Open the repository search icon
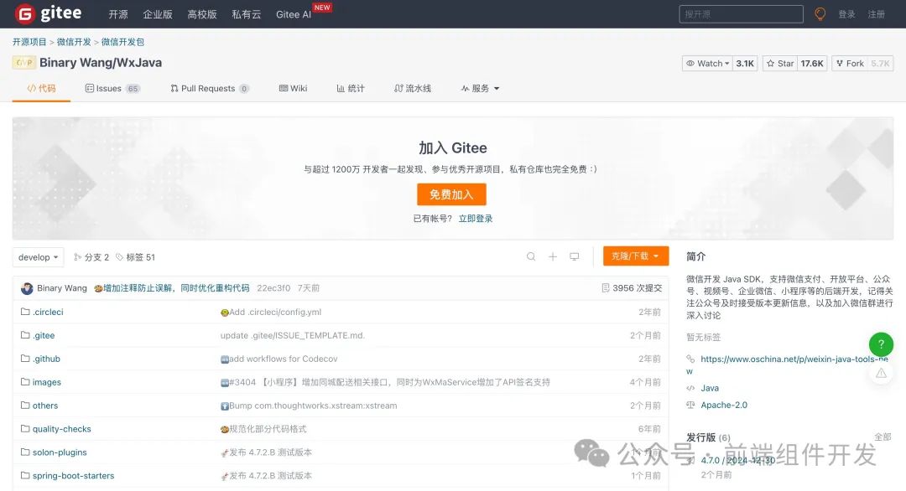The height and width of the screenshot is (491, 906). [x=531, y=257]
